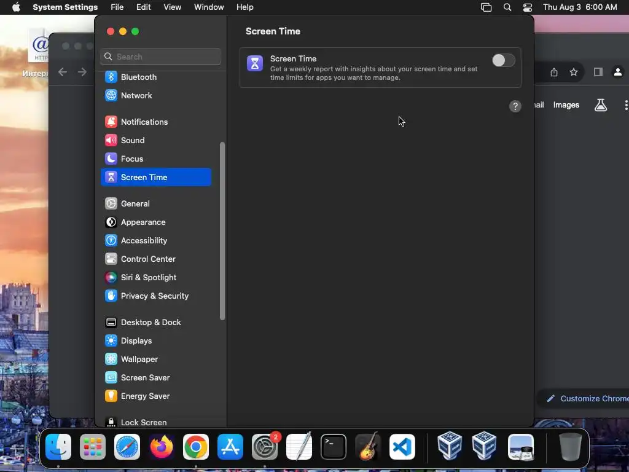This screenshot has width=629, height=472.
Task: Click the Stage Manager menu bar icon
Action: (486, 7)
